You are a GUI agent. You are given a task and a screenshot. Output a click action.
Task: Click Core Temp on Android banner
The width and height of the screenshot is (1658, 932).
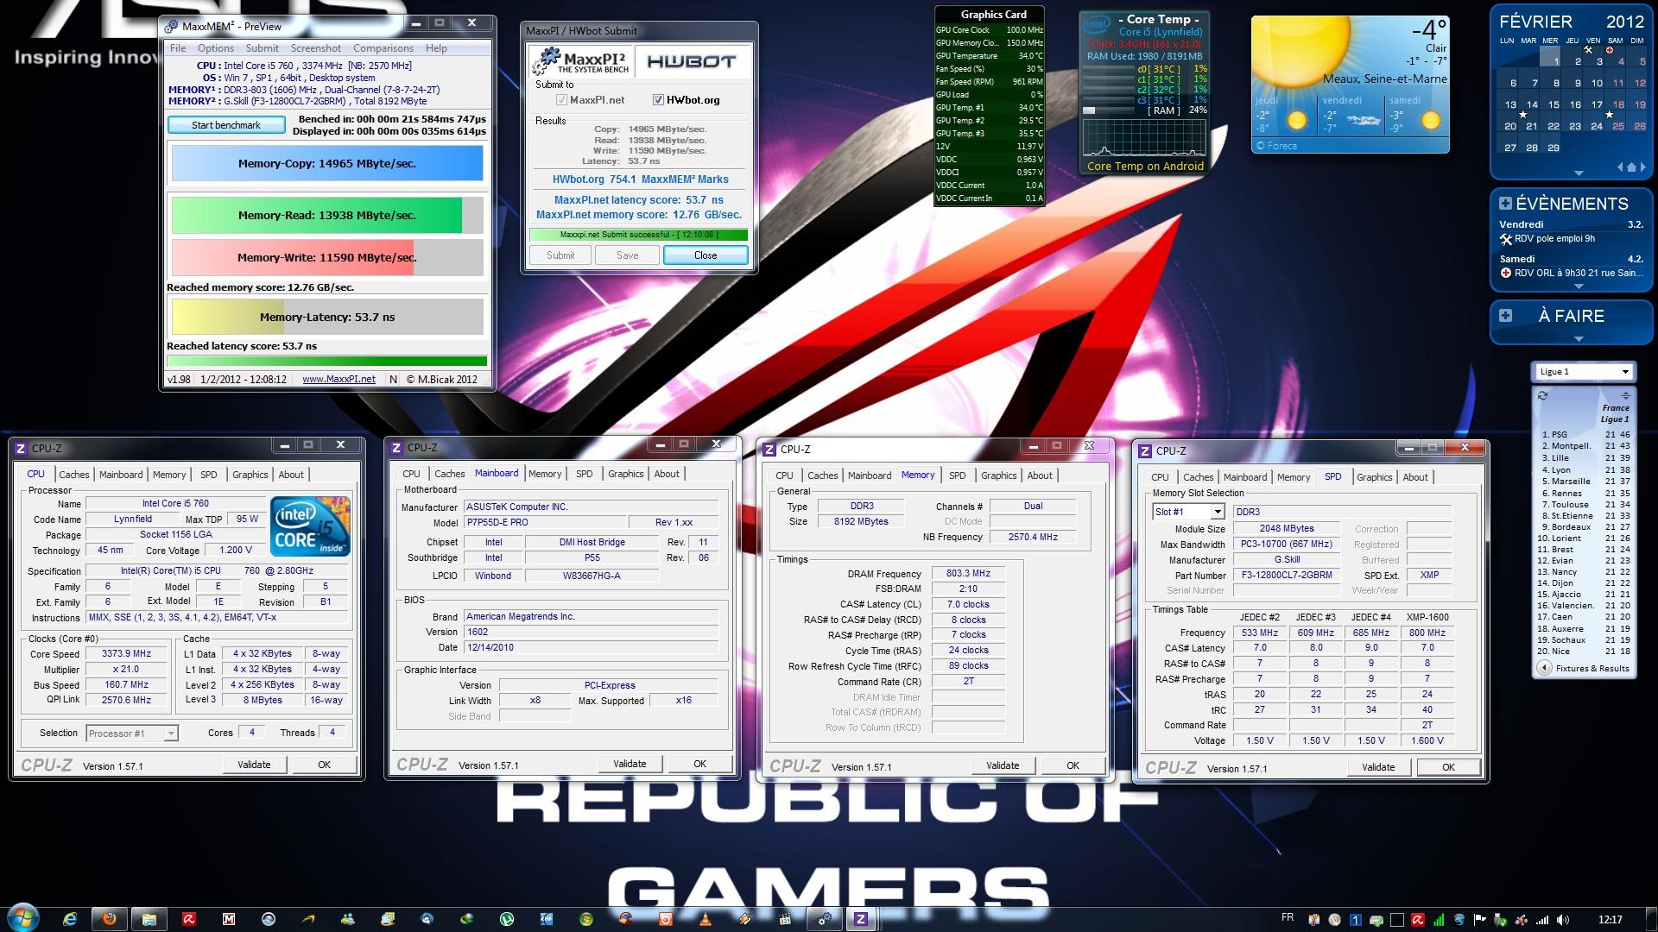click(1145, 167)
